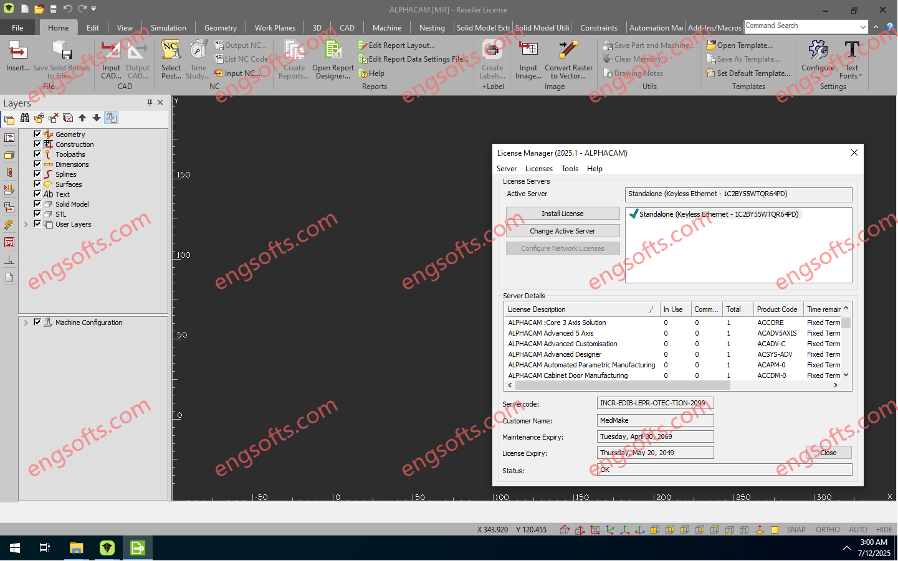Toggle the Toolpaths layer checkbox

pos(37,154)
